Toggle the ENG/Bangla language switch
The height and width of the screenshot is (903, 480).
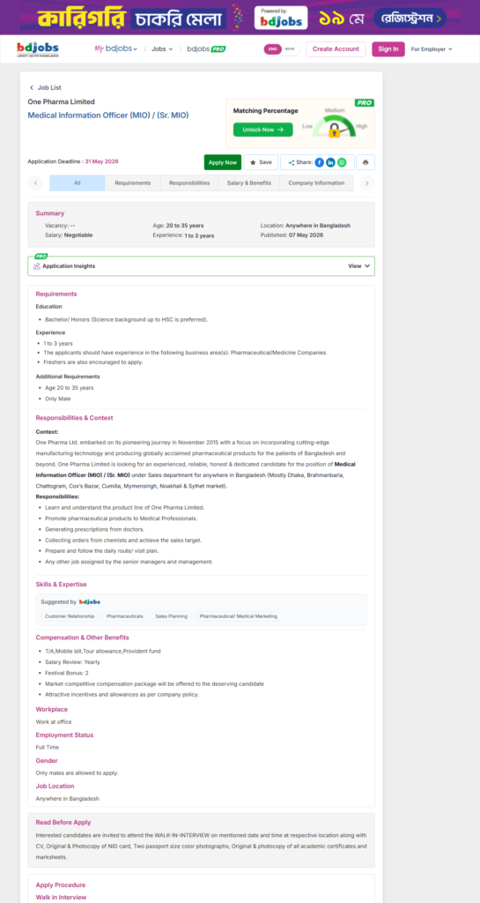coord(281,49)
